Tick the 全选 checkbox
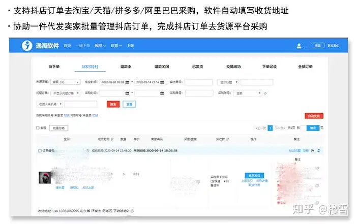This screenshot has height=224, width=357. [38, 128]
